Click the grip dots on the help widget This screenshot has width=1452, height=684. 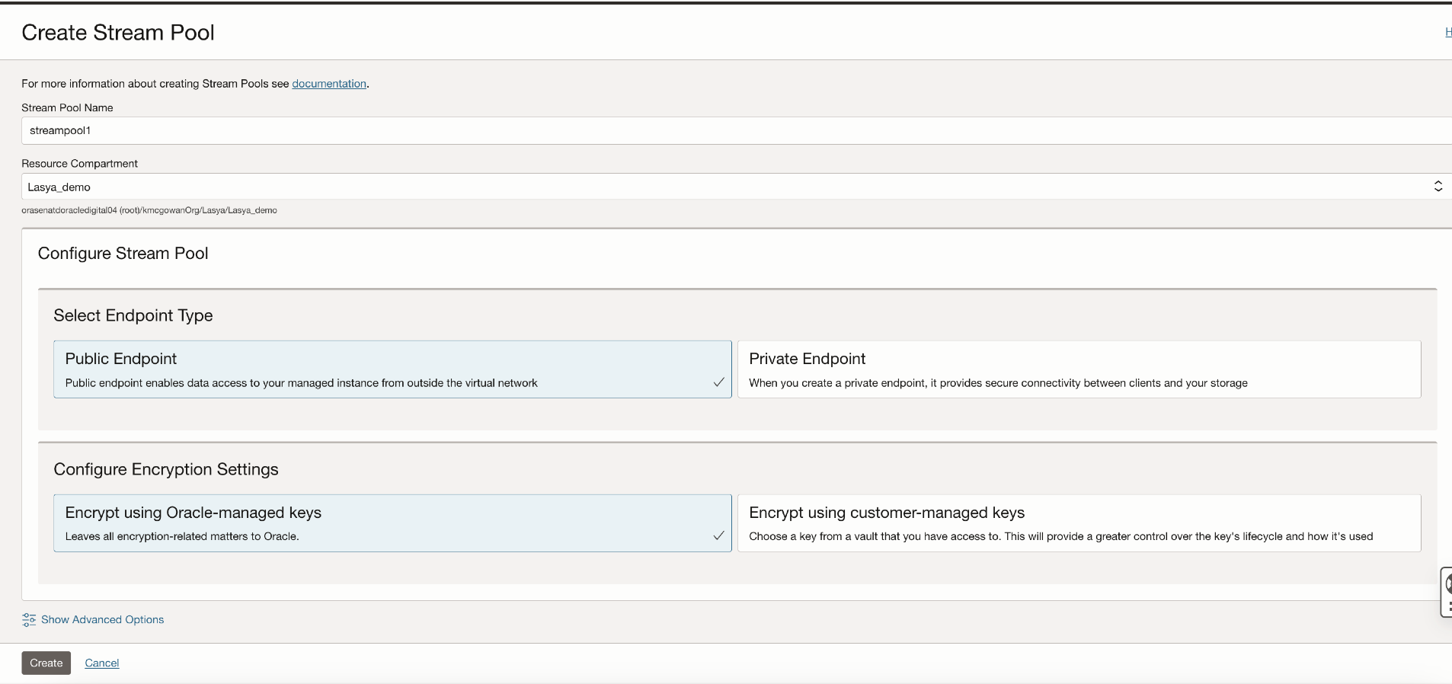tap(1449, 606)
